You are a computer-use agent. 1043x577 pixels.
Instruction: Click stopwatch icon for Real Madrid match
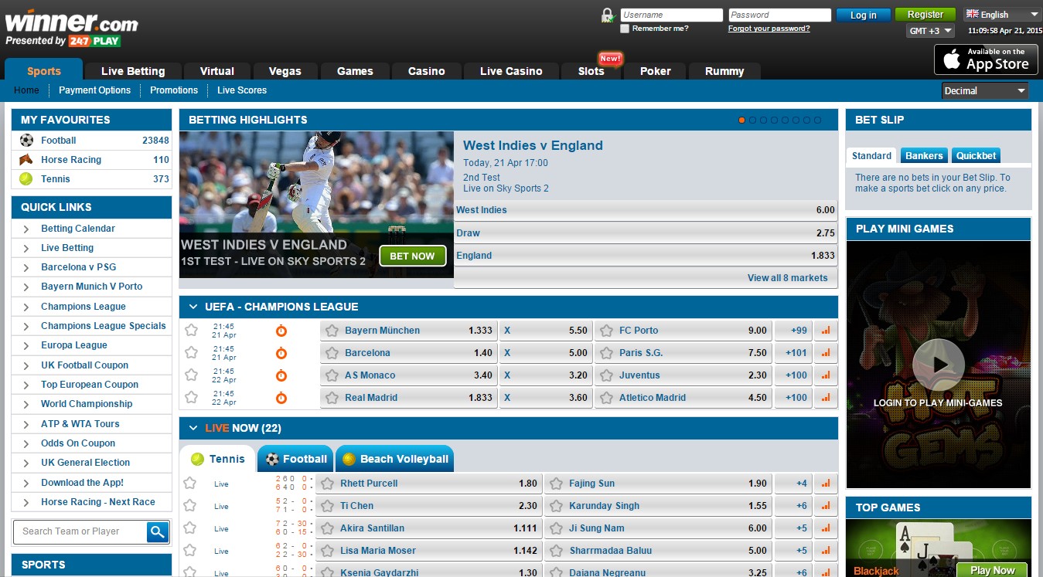[281, 398]
